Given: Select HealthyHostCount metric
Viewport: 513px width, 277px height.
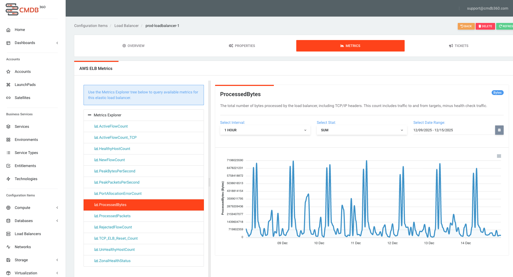Looking at the screenshot, I should (144, 149).
